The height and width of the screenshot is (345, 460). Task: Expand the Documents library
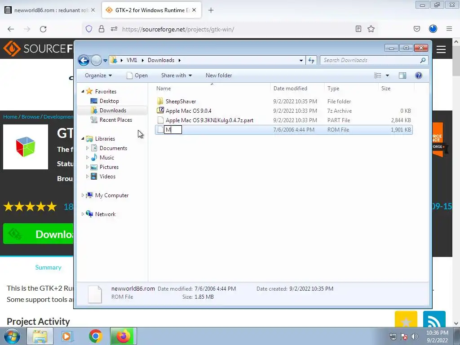click(x=87, y=148)
